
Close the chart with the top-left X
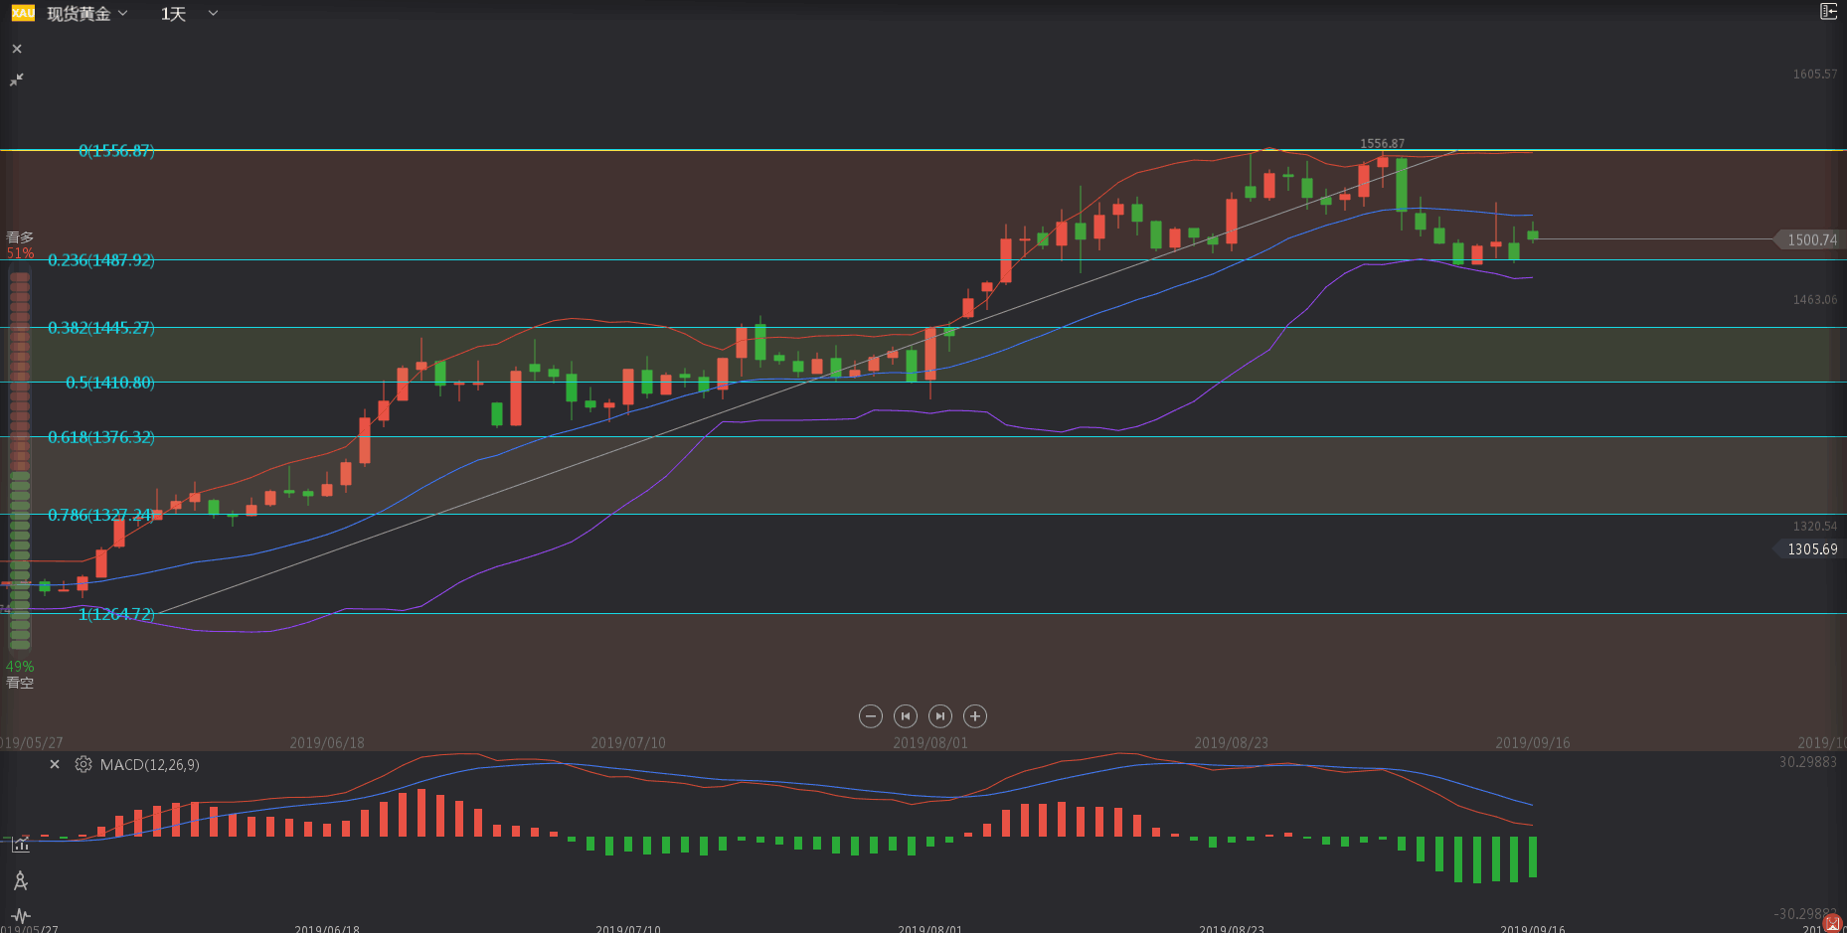(x=17, y=49)
